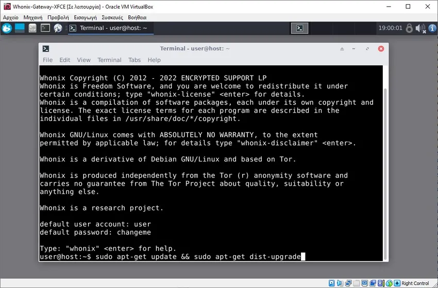
Task: Maximize the Terminal window
Action: 367,49
